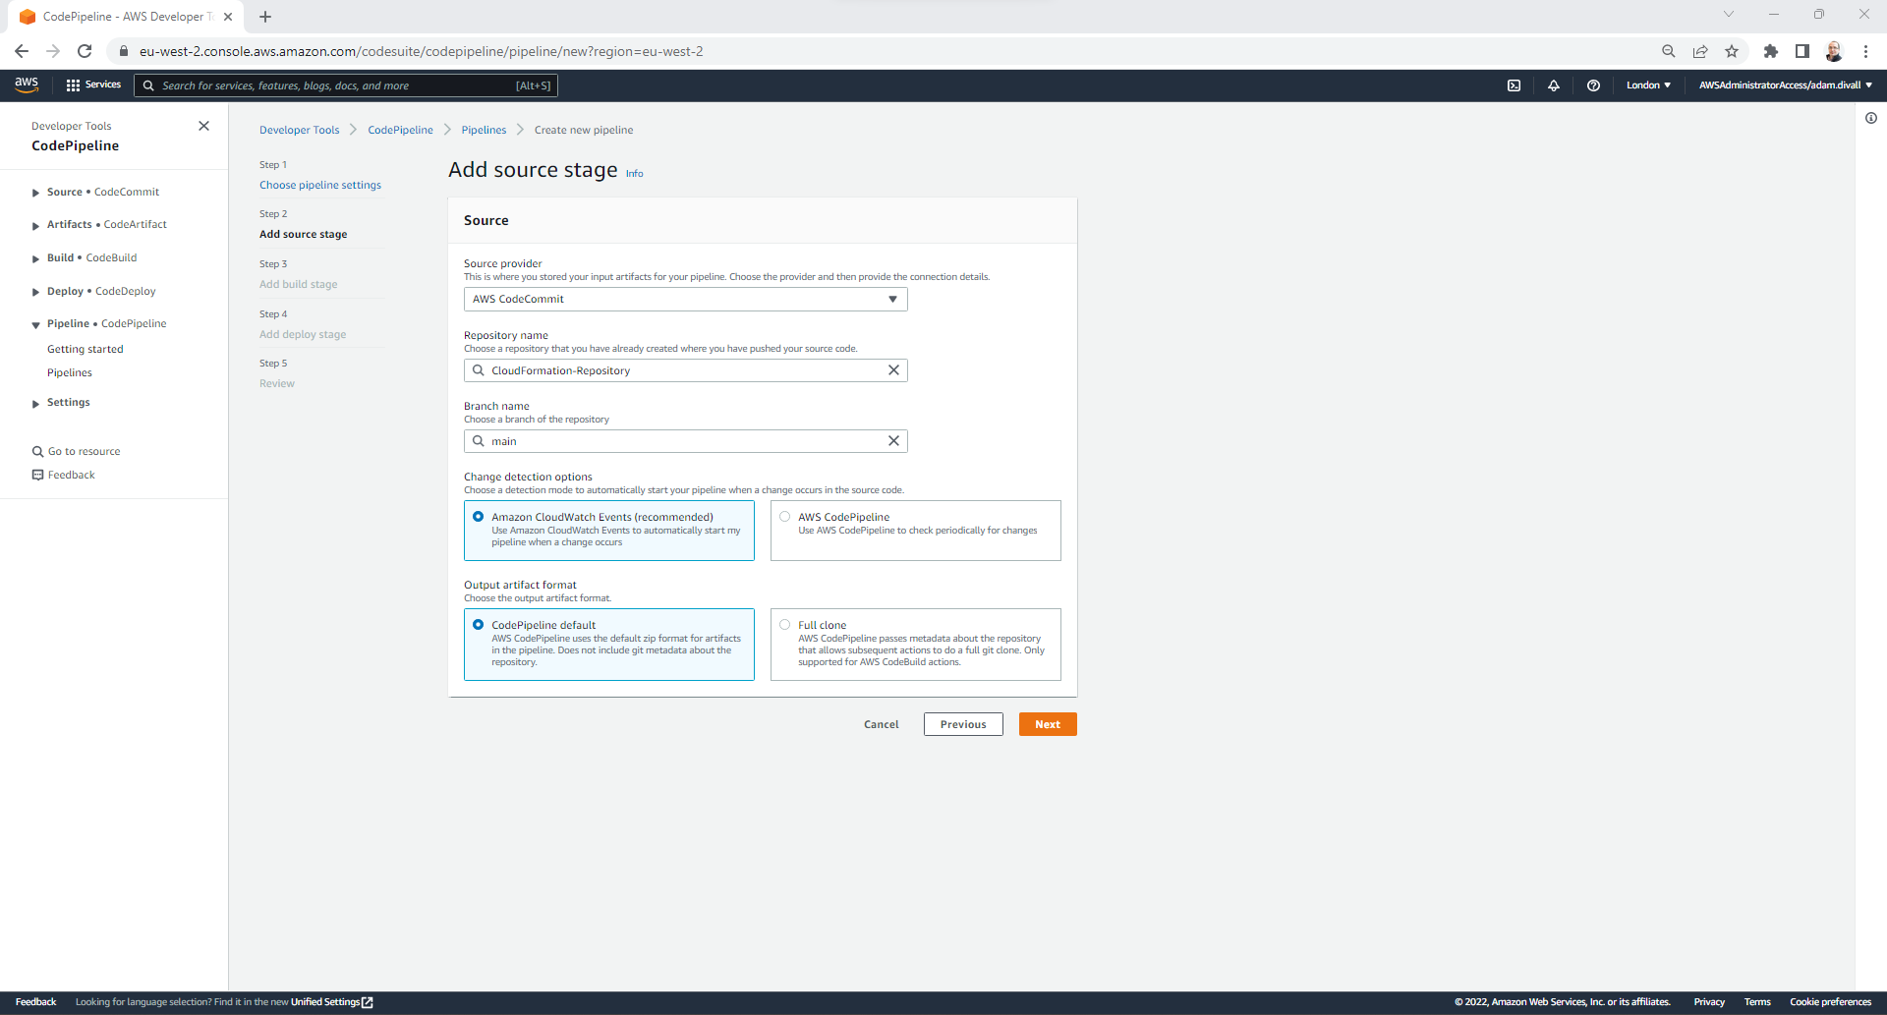Open the info panel icon at right edge
Viewport: 1887px width, 1015px height.
1871,118
